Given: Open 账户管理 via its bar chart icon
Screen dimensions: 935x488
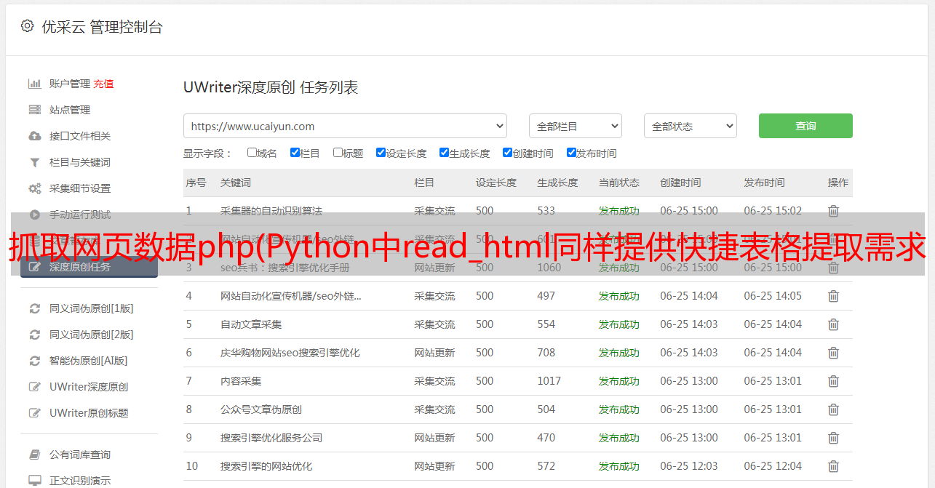Looking at the screenshot, I should tap(34, 84).
